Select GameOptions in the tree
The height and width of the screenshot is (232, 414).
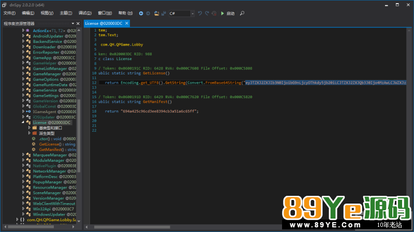click(x=54, y=79)
